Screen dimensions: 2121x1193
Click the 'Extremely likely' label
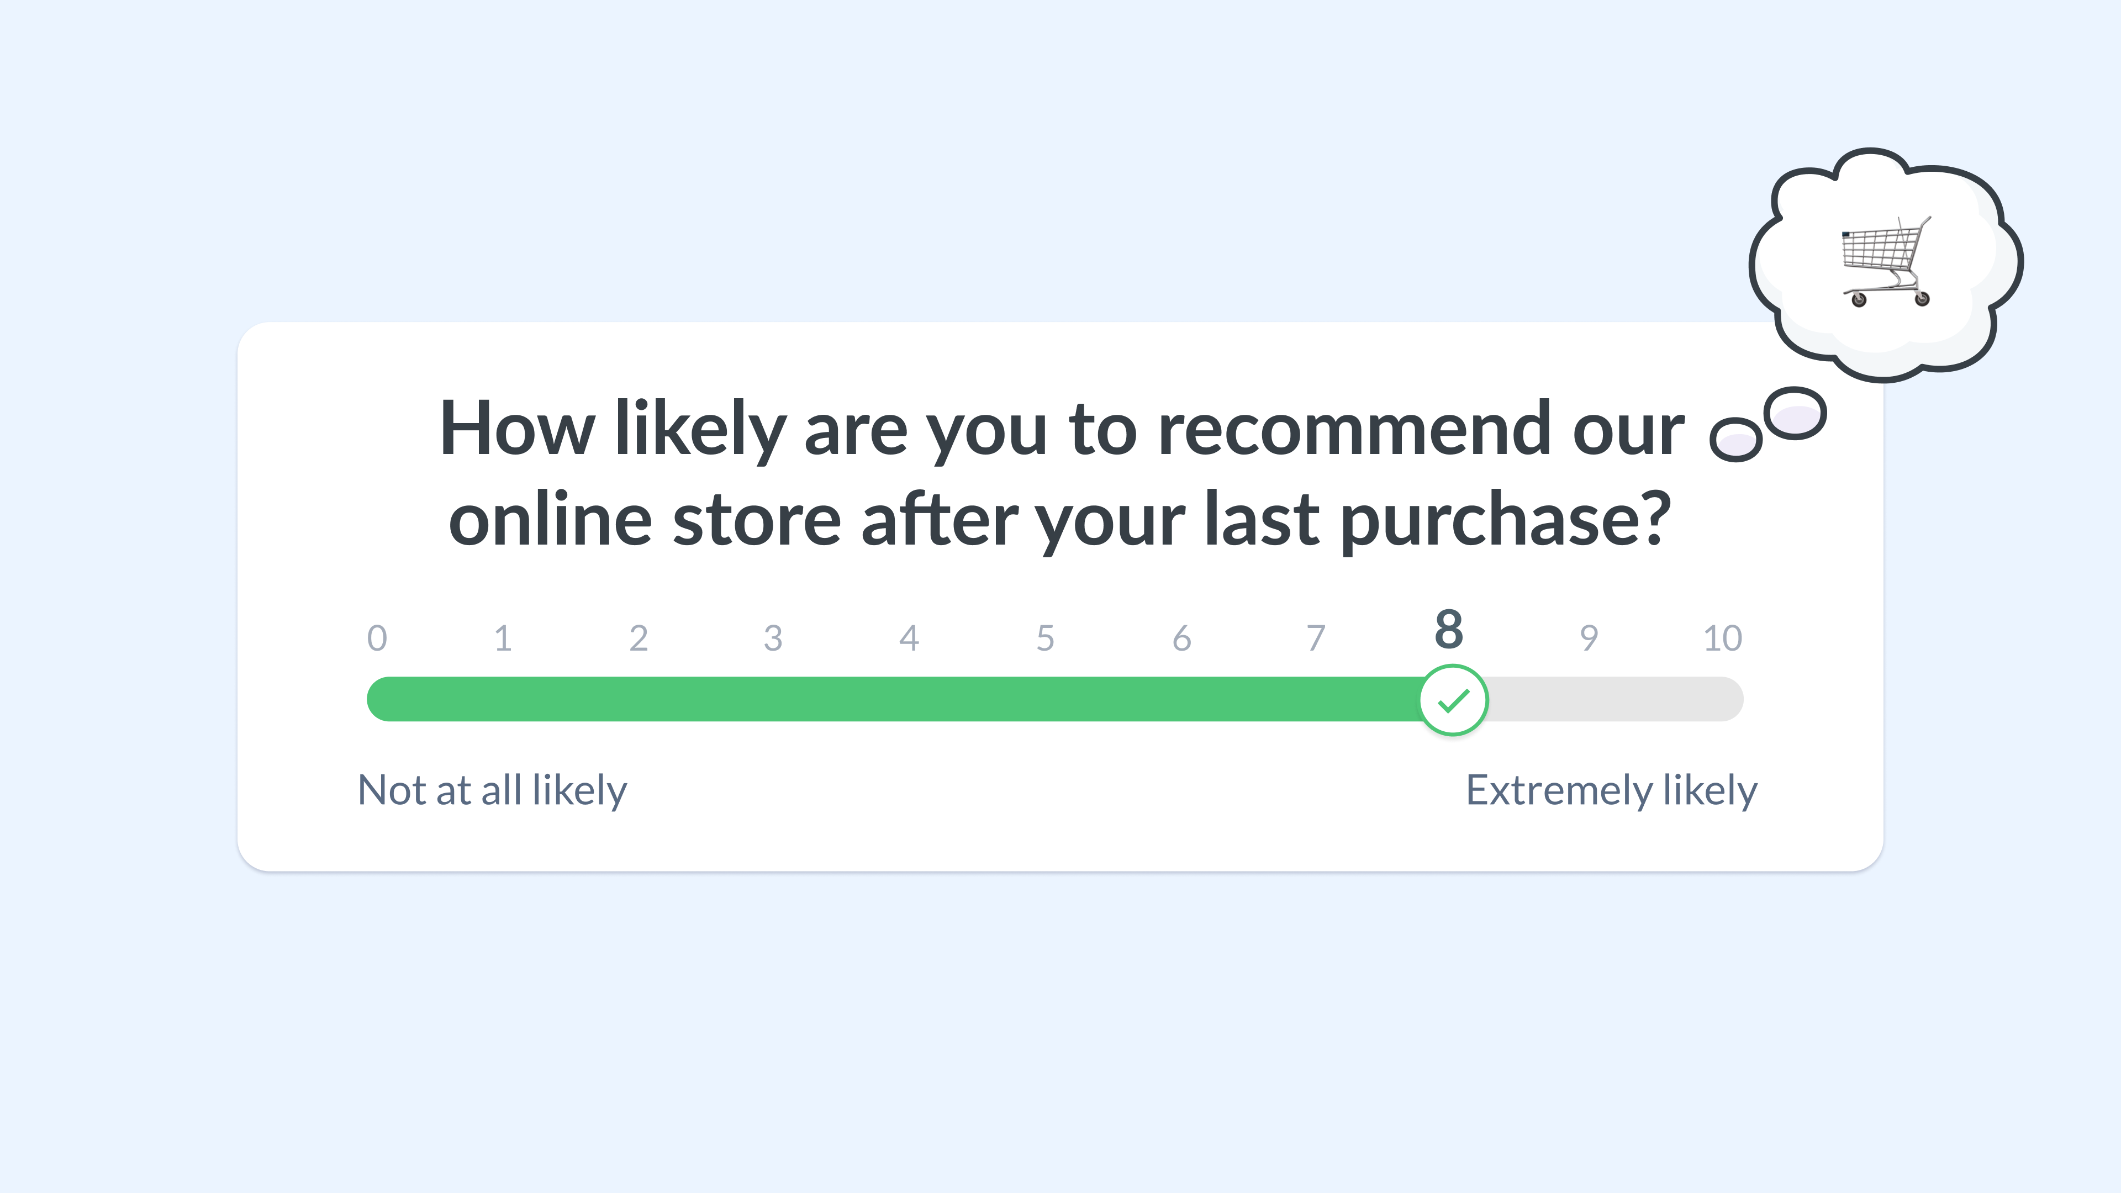pyautogui.click(x=1611, y=790)
